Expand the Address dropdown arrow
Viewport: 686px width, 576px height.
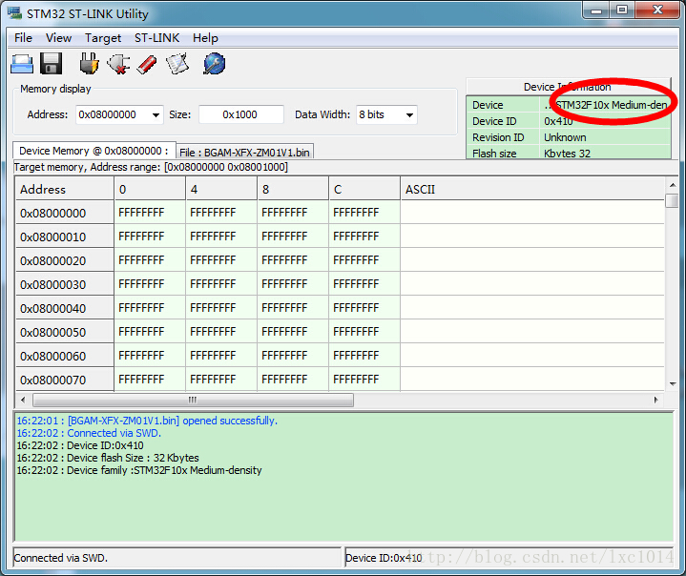pyautogui.click(x=156, y=115)
